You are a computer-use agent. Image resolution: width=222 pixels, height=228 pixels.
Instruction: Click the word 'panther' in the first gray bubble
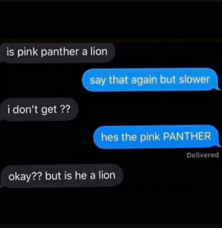[x=60, y=52]
